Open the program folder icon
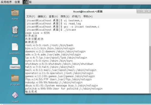151x105 pixels. pyautogui.click(x=15, y=78)
